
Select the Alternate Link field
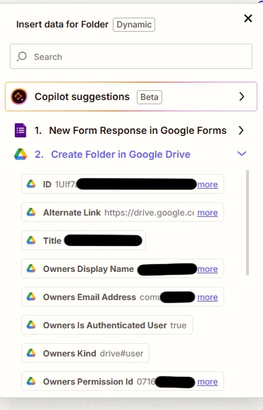[123, 212]
